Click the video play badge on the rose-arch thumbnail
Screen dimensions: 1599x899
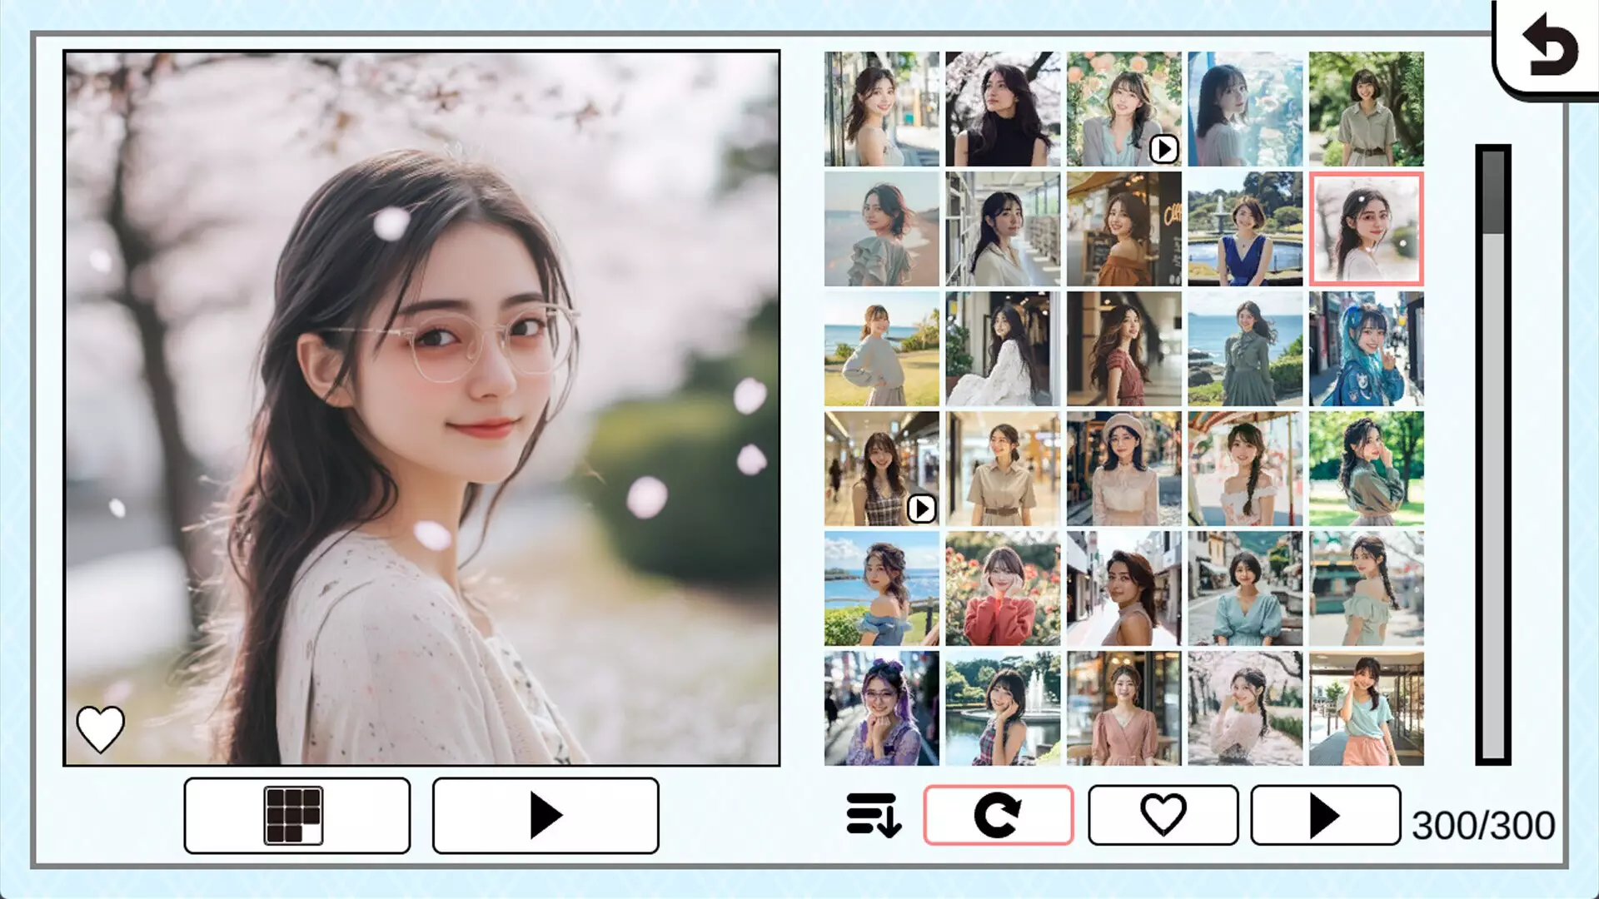[x=1163, y=147]
